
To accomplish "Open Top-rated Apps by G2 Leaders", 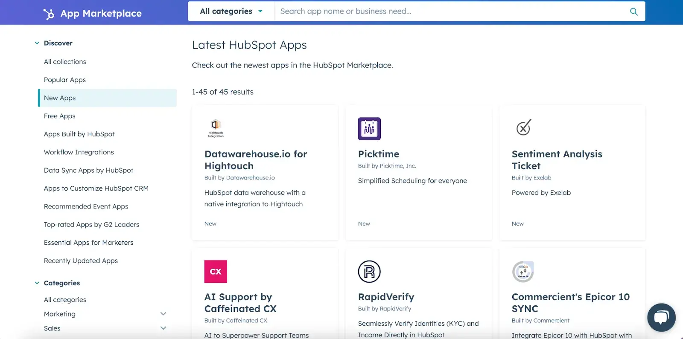I will 91,225.
